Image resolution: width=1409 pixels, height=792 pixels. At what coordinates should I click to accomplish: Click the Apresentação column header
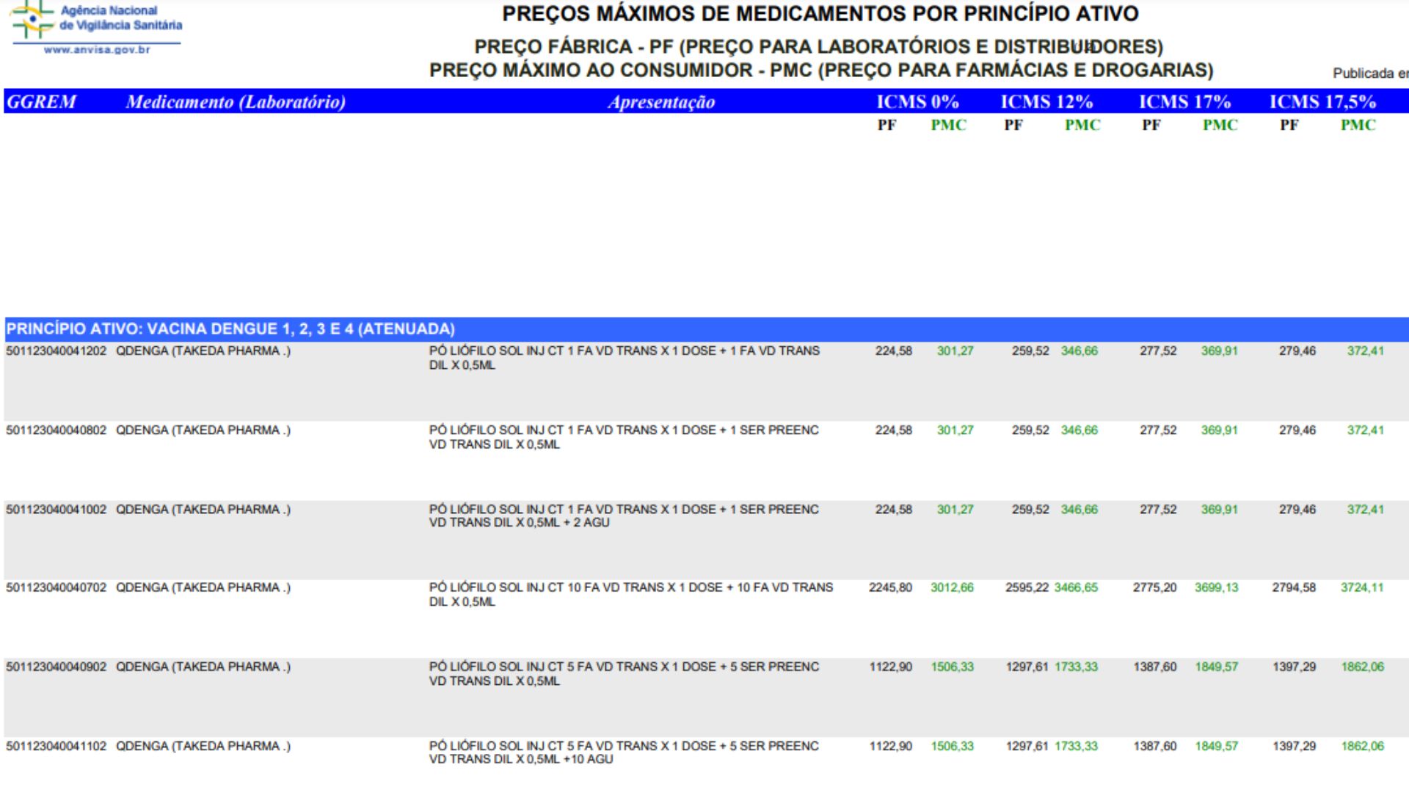[661, 102]
